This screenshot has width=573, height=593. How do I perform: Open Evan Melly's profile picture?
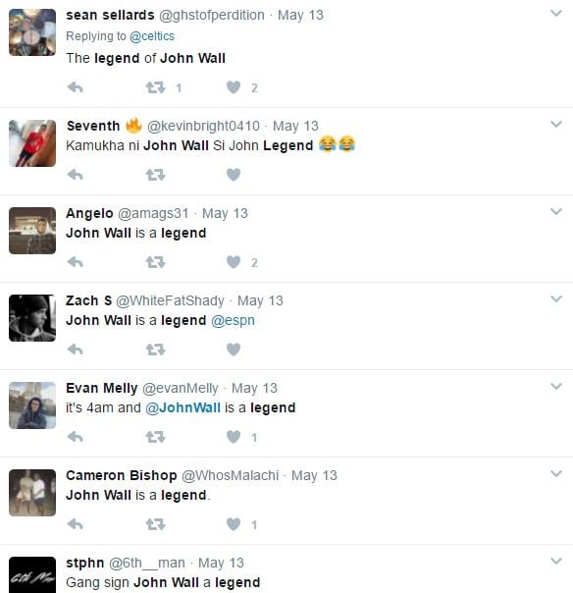(x=32, y=405)
